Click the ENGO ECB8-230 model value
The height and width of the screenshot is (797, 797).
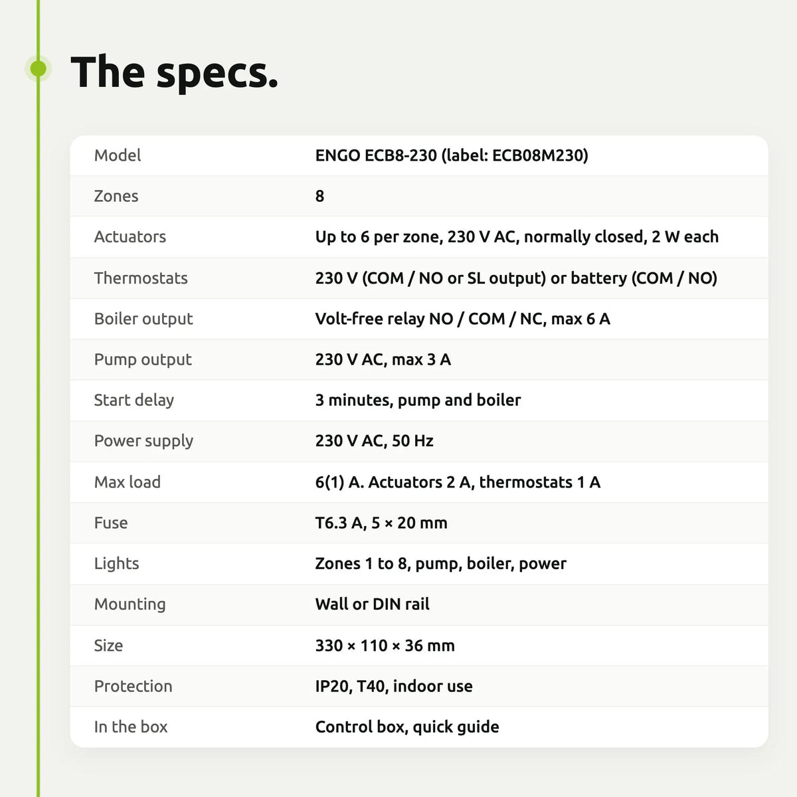coord(452,155)
